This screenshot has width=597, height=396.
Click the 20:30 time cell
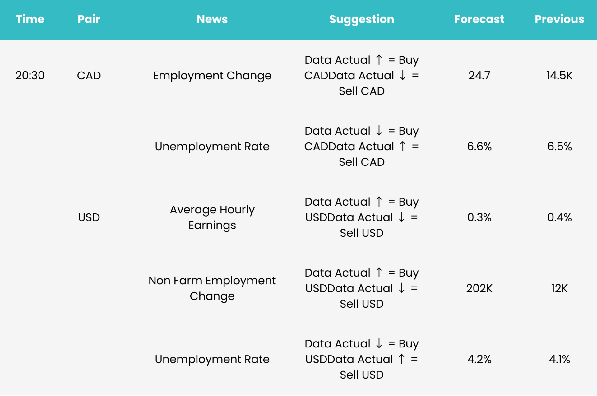(30, 76)
